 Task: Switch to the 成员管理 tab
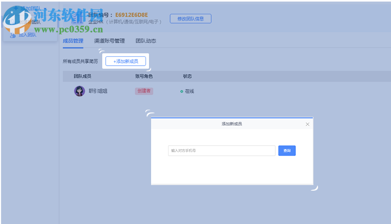click(73, 41)
